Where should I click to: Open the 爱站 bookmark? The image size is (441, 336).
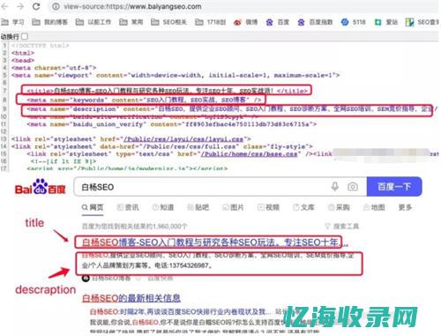pos(386,22)
